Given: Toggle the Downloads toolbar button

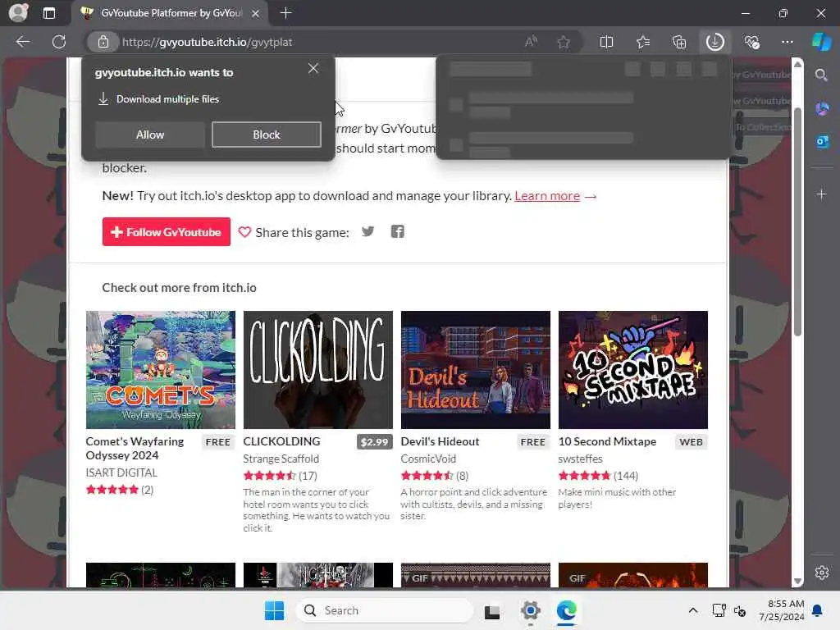Looking at the screenshot, I should pos(714,42).
